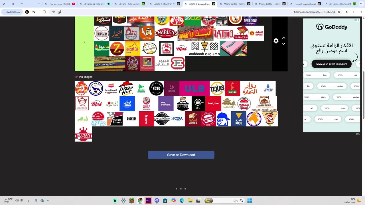Select the Chuck E. Cheese logo
Screen dimensions: 365x205
click(x=146, y=104)
